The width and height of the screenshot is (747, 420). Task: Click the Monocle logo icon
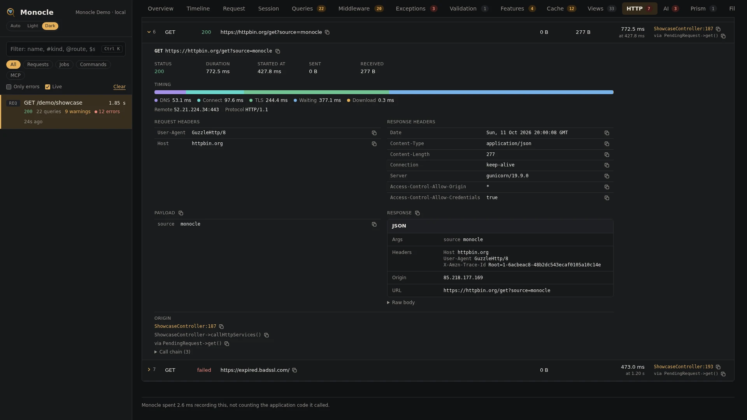[11, 12]
